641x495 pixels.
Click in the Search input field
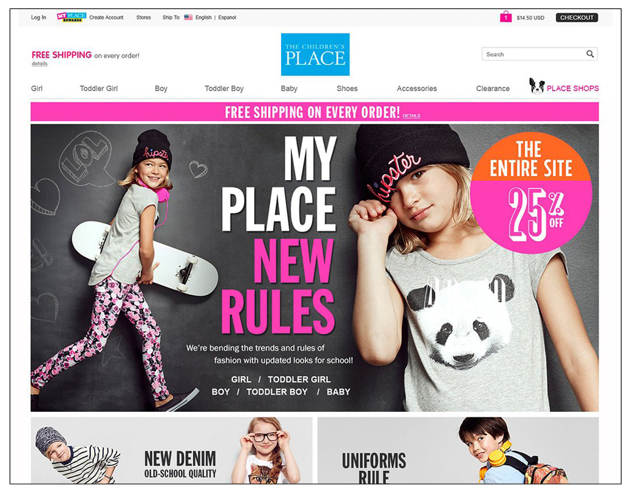pyautogui.click(x=534, y=54)
